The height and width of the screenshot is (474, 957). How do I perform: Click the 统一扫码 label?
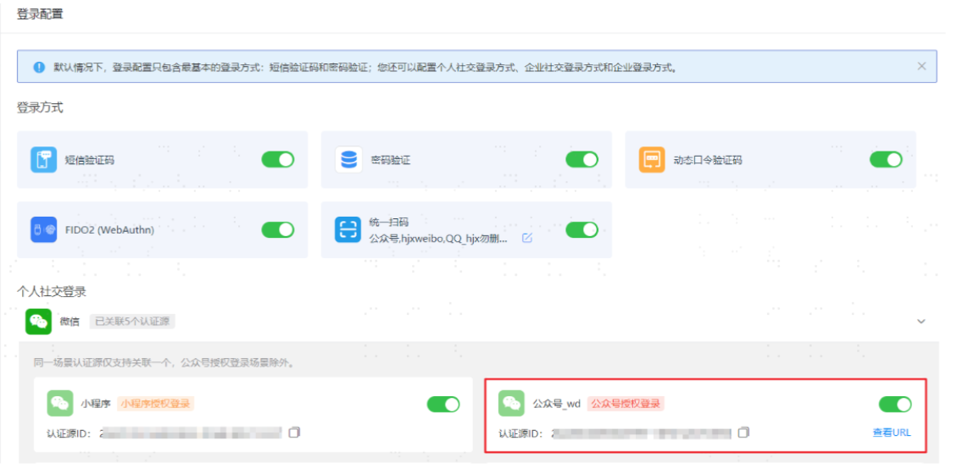point(389,222)
